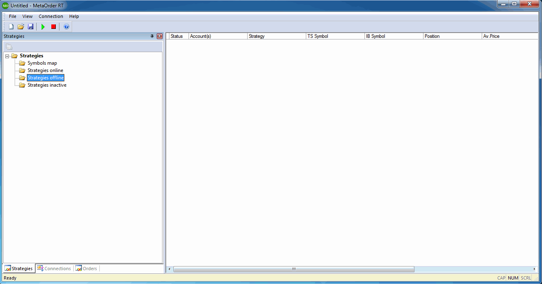Start with the green play icon

click(43, 26)
